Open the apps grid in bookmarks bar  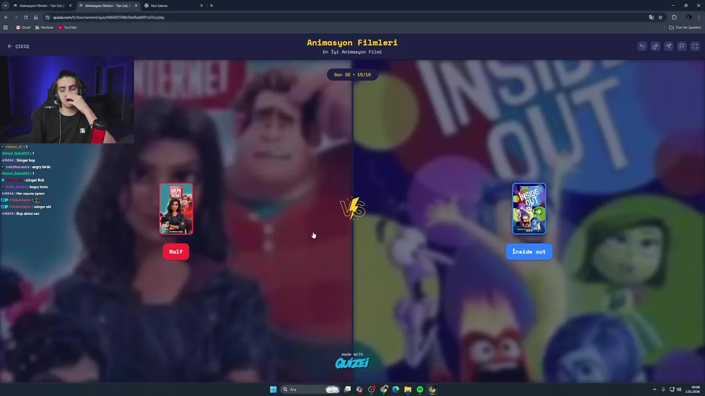point(6,28)
